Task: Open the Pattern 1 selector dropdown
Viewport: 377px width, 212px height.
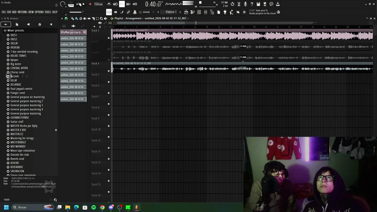Action: tap(171, 12)
